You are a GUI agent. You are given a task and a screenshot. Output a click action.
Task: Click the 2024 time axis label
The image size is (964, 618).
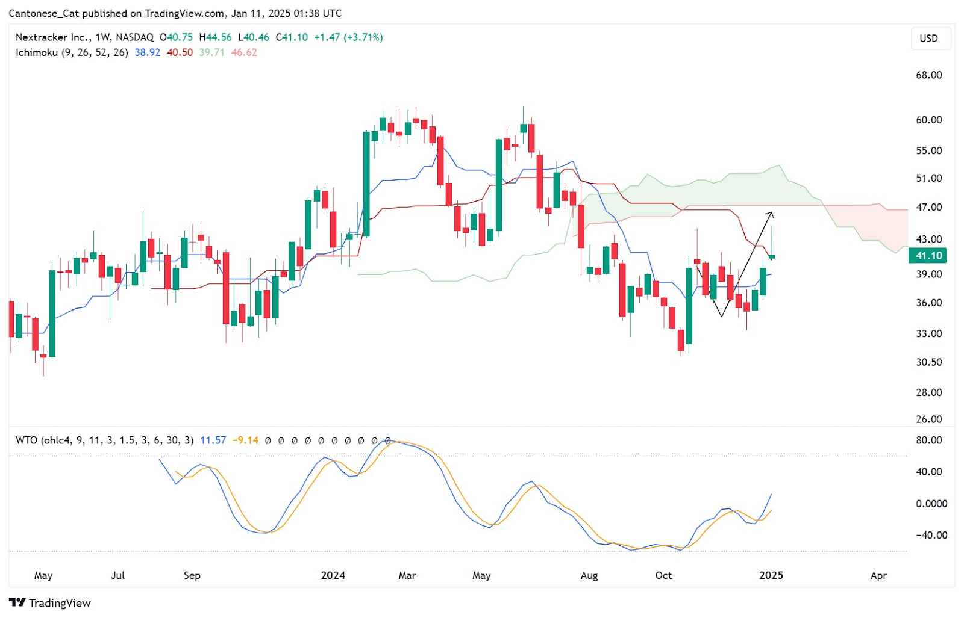click(x=333, y=575)
